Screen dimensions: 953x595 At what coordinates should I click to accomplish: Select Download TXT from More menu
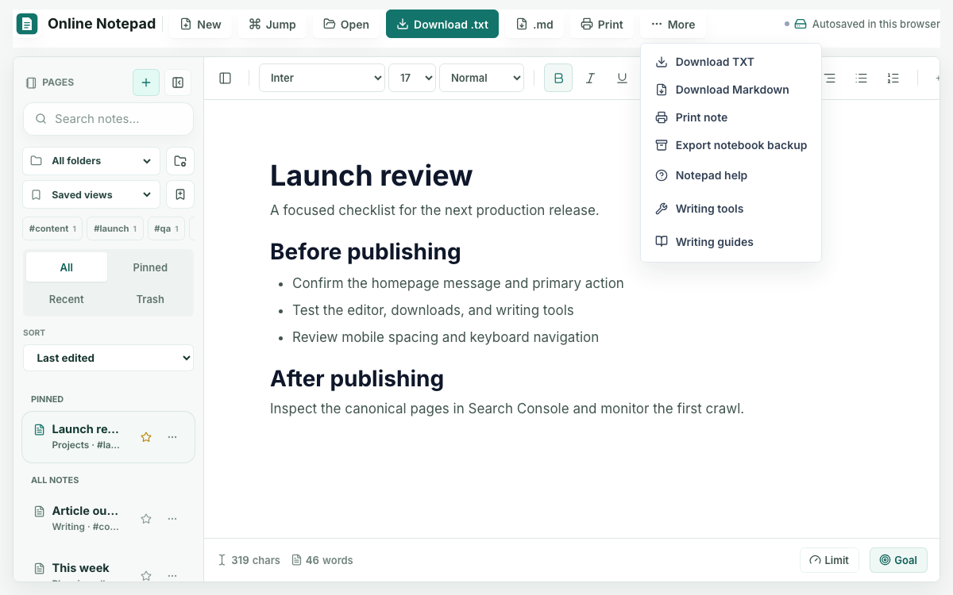(731, 62)
